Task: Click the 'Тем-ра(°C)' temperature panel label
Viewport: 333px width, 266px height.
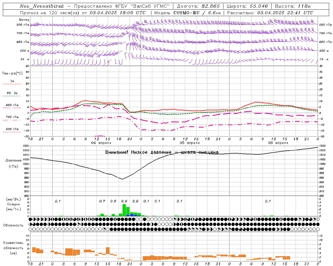Action: pyautogui.click(x=12, y=74)
